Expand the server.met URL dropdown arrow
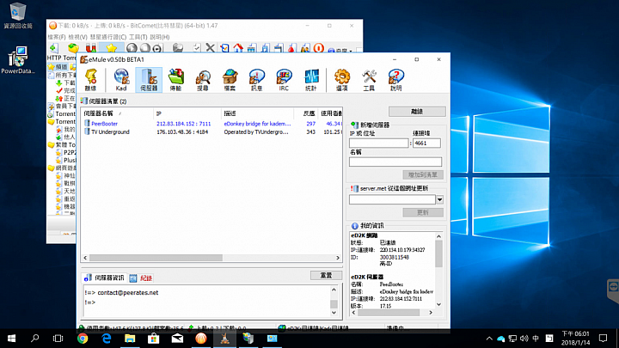 439,199
